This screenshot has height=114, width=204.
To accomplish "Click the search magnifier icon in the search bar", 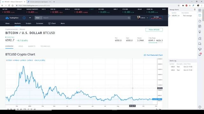I will coord(129,18).
